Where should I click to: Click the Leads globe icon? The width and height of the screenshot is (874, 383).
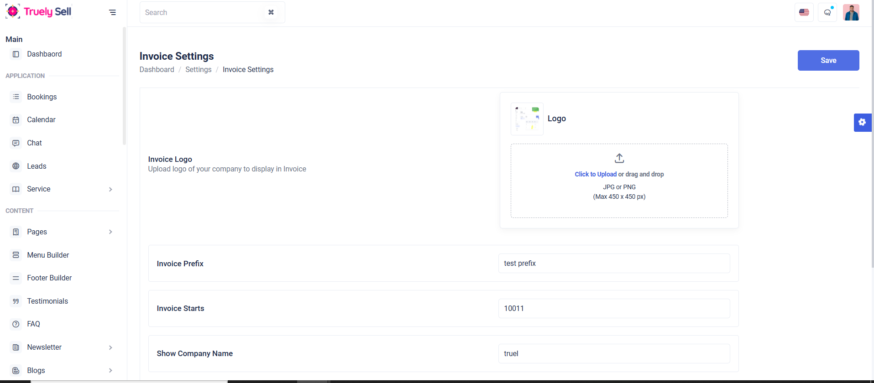(16, 166)
